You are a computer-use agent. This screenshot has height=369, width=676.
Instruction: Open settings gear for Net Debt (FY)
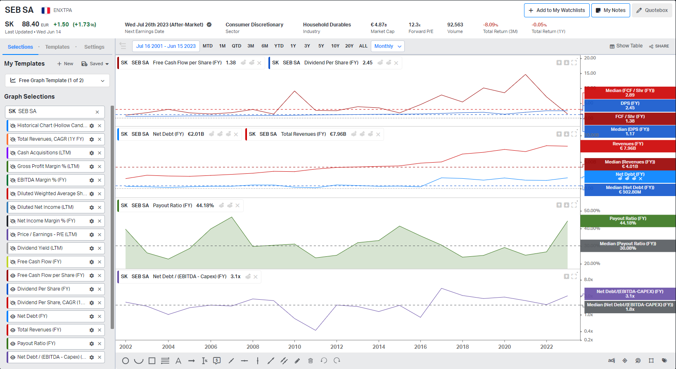click(92, 317)
